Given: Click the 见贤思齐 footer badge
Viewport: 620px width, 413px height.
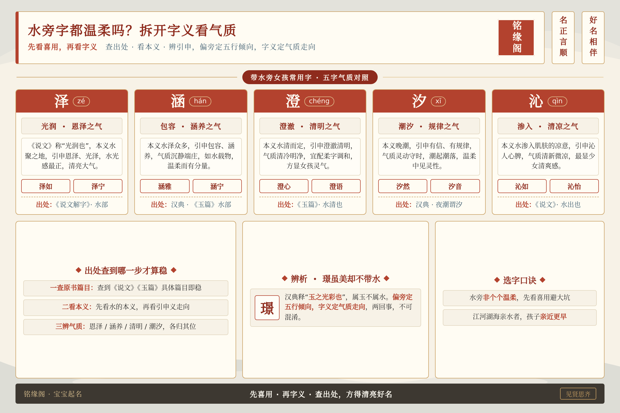Looking at the screenshot, I should 578,394.
